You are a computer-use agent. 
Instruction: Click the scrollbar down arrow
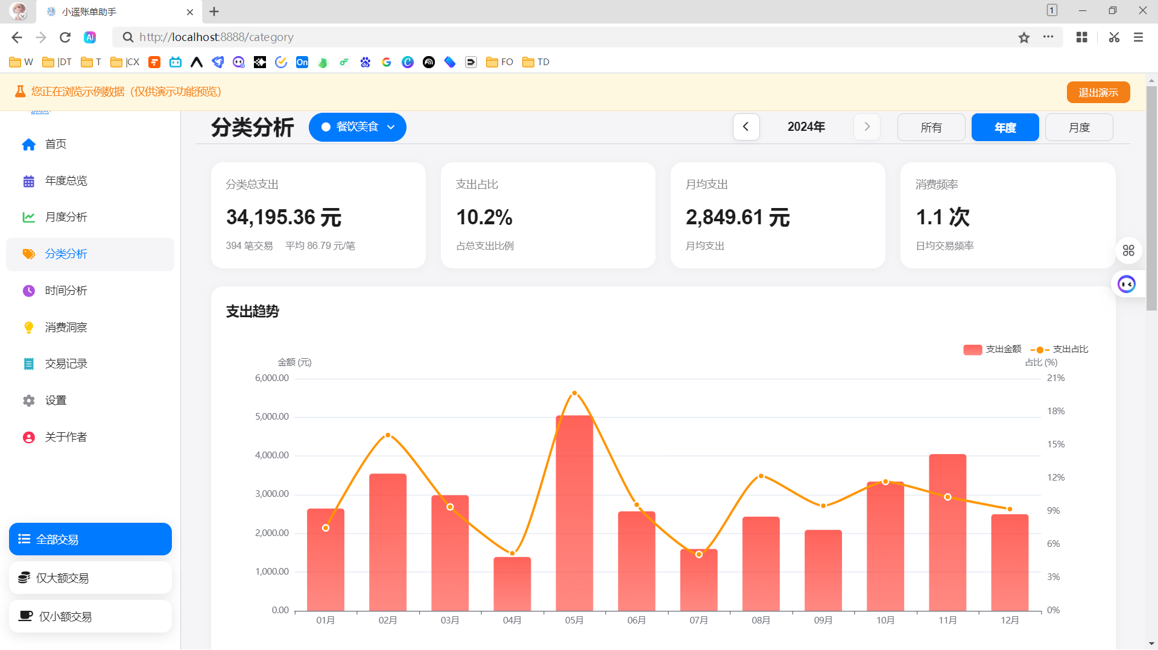coord(1151,644)
